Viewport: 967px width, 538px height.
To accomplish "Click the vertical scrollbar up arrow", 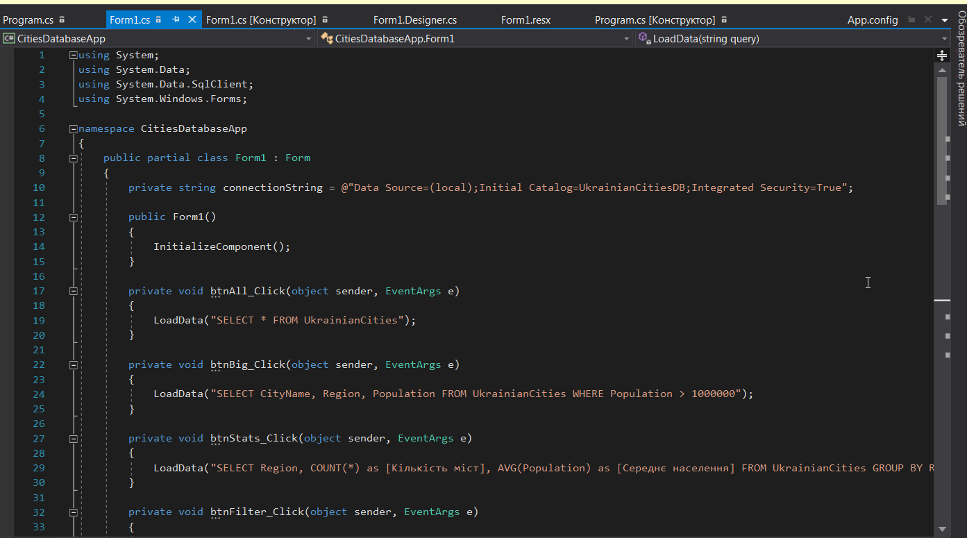I will click(942, 70).
